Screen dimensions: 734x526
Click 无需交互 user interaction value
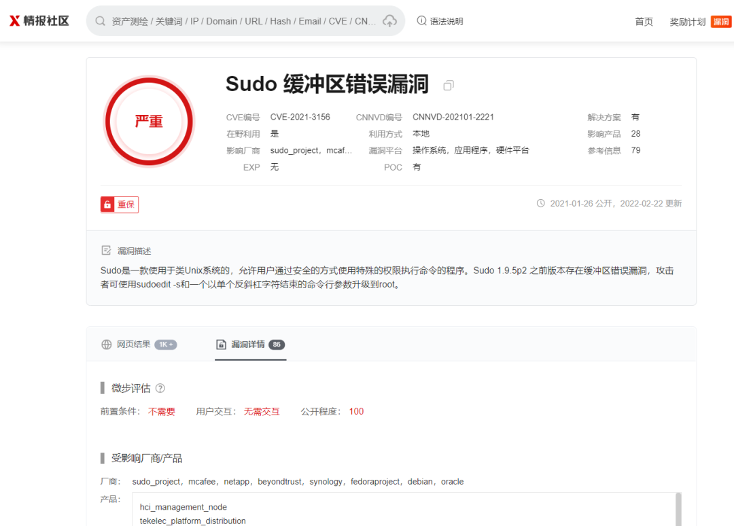pos(262,411)
